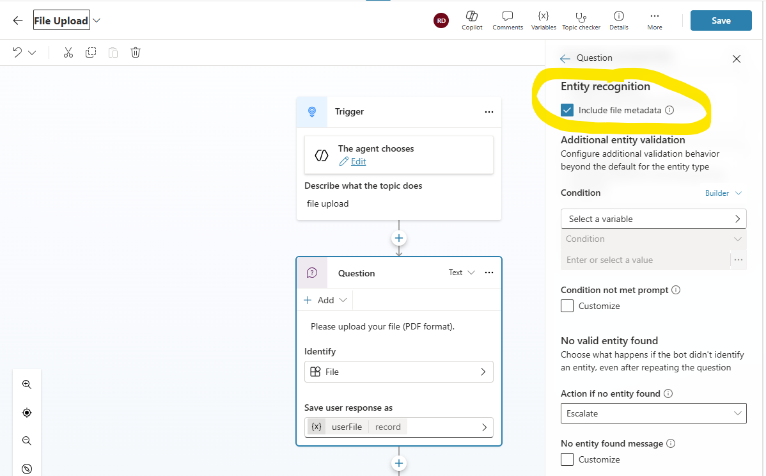
Task: Click the delete trash icon
Action: [x=136, y=52]
